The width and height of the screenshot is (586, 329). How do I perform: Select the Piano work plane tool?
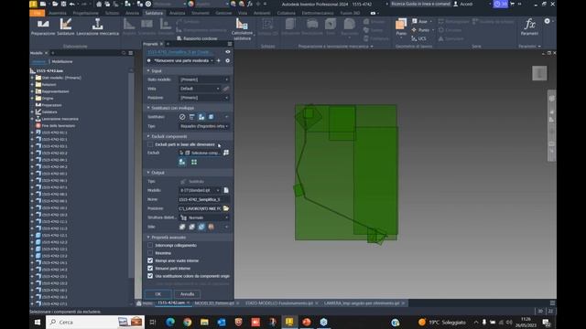(x=401, y=27)
